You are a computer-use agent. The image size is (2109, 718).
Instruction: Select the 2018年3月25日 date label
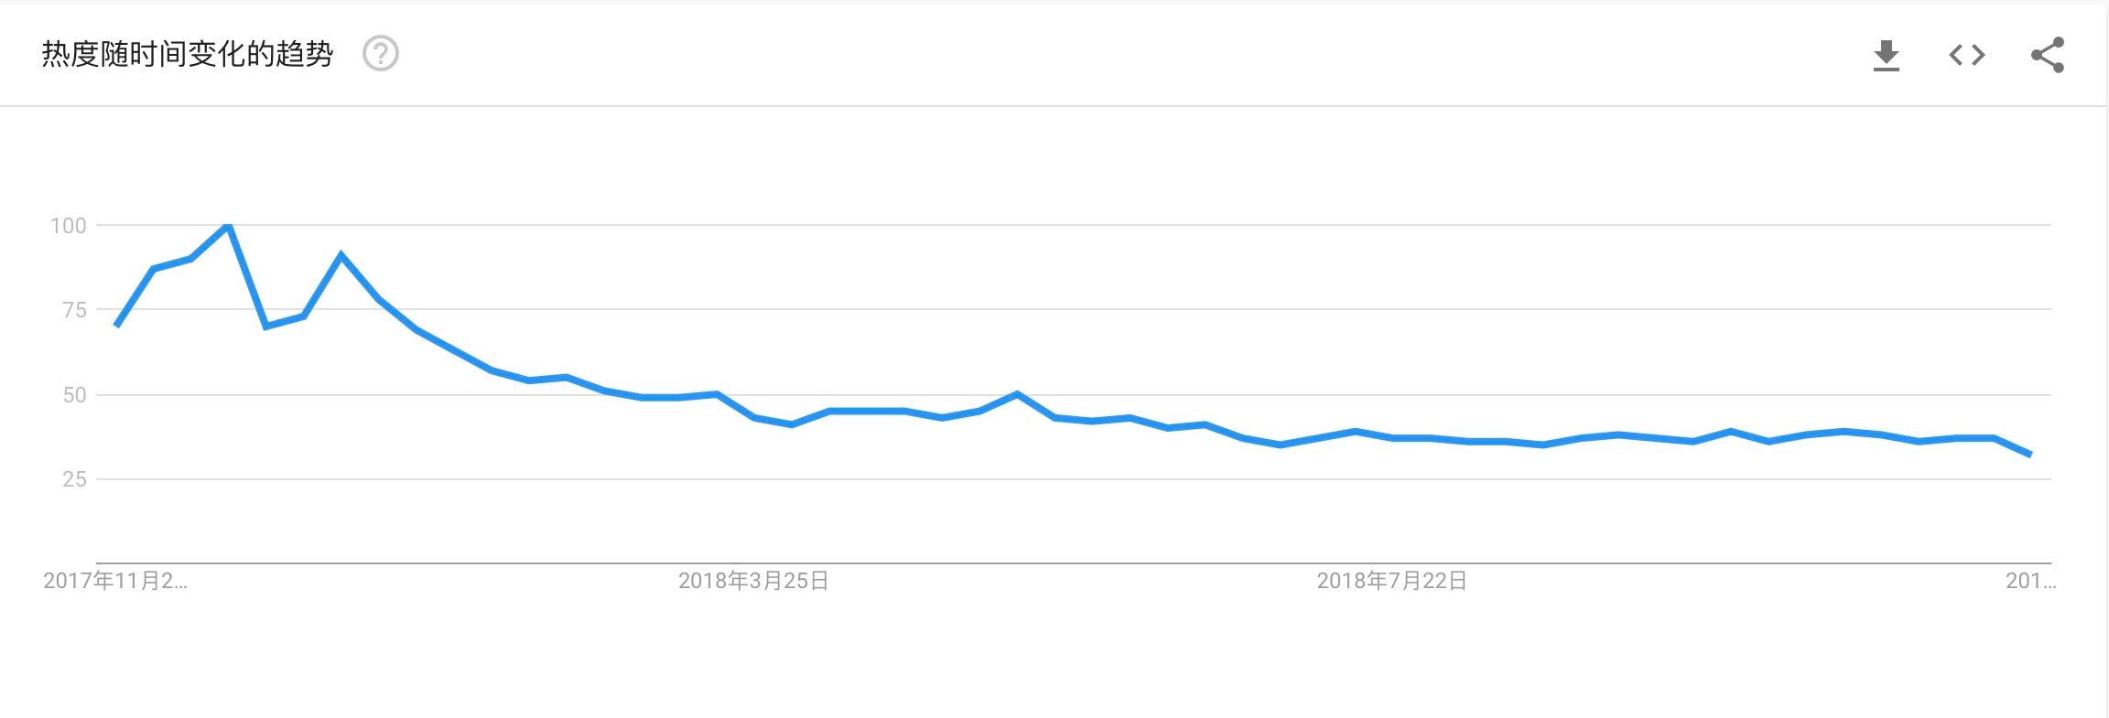click(753, 581)
